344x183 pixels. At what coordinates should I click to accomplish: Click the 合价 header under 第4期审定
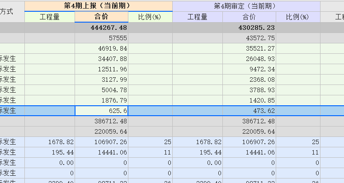click(x=249, y=17)
